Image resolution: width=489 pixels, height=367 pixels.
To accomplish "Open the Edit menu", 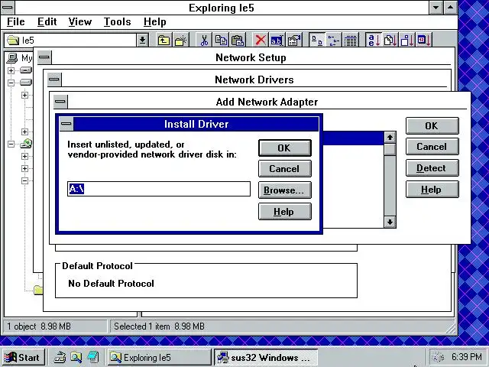I will (47, 22).
